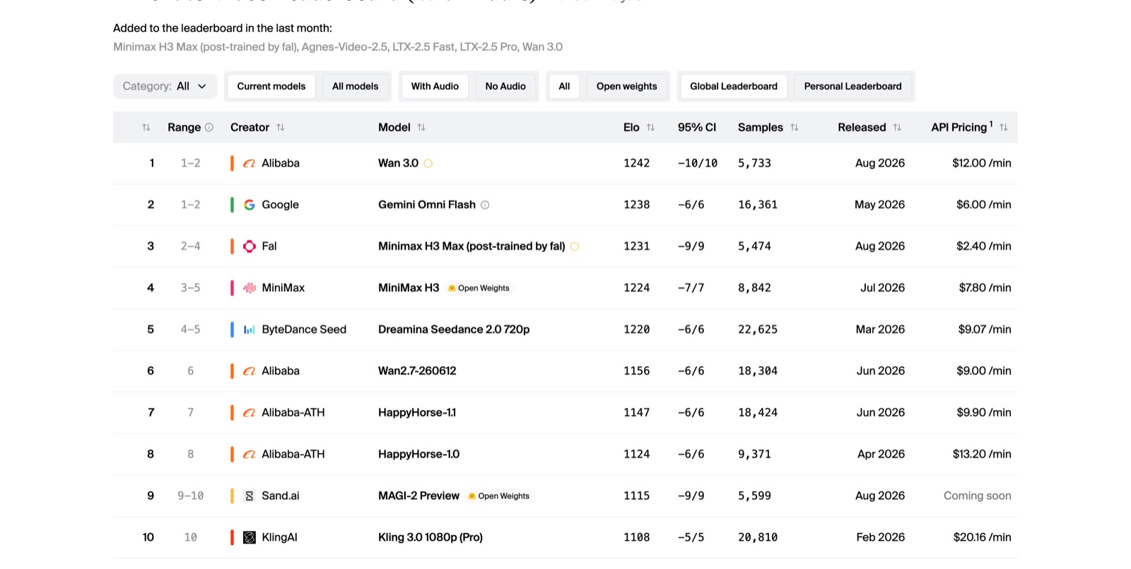
Task: Sort by Model column
Action: click(421, 127)
